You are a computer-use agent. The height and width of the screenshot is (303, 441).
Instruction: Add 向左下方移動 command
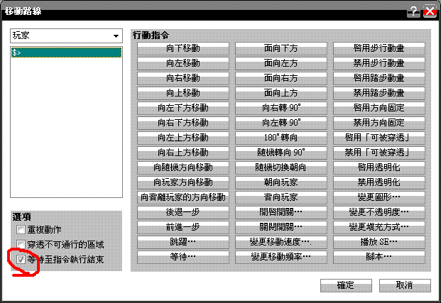coord(183,108)
